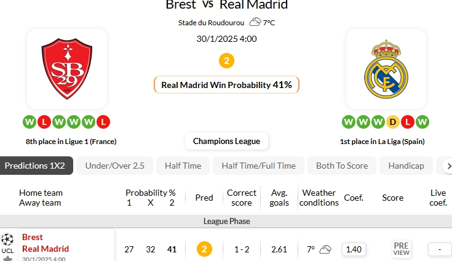Click the weather cloud icon in the match row
Screen dimensions: 452x261
click(325, 249)
